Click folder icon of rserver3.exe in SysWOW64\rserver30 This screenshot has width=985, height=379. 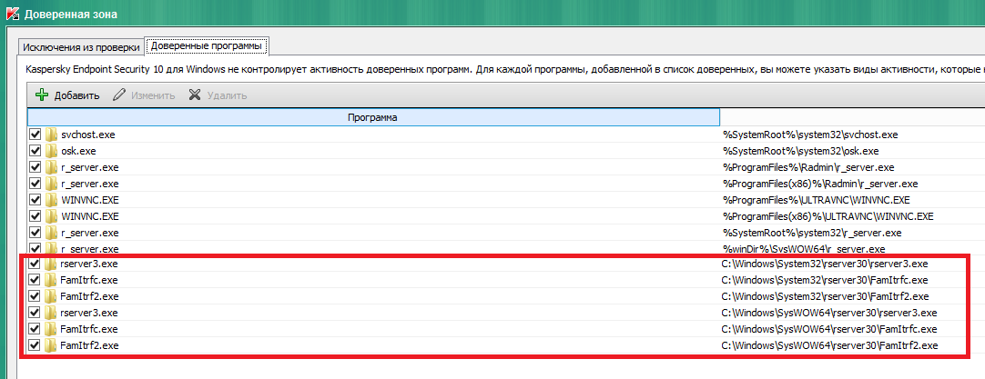[51, 313]
